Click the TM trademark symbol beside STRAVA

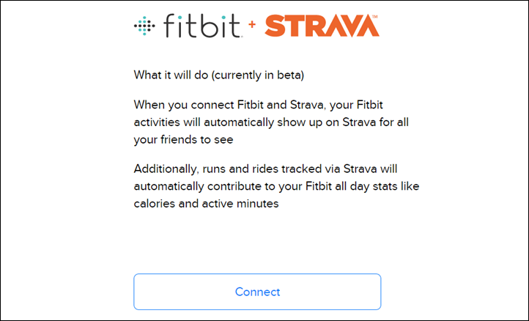click(x=375, y=16)
